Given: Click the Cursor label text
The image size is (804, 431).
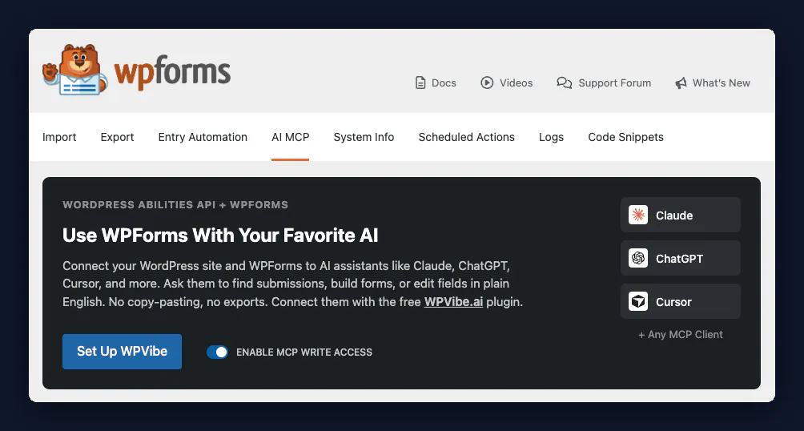Looking at the screenshot, I should 673,302.
